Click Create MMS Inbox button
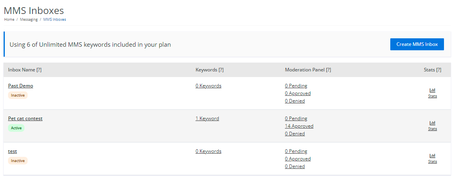Viewport: 456px width, 180px height. pyautogui.click(x=417, y=44)
